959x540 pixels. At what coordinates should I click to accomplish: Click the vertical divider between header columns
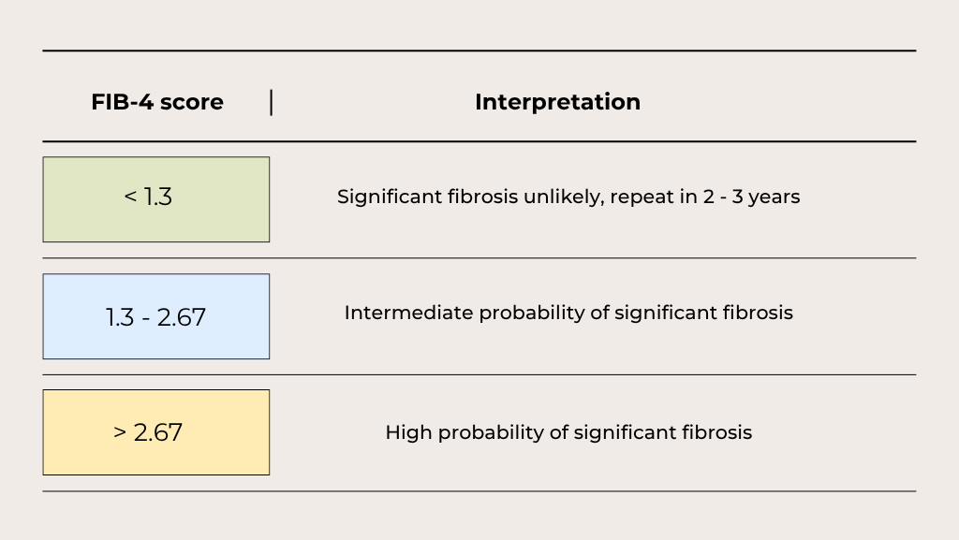click(271, 102)
